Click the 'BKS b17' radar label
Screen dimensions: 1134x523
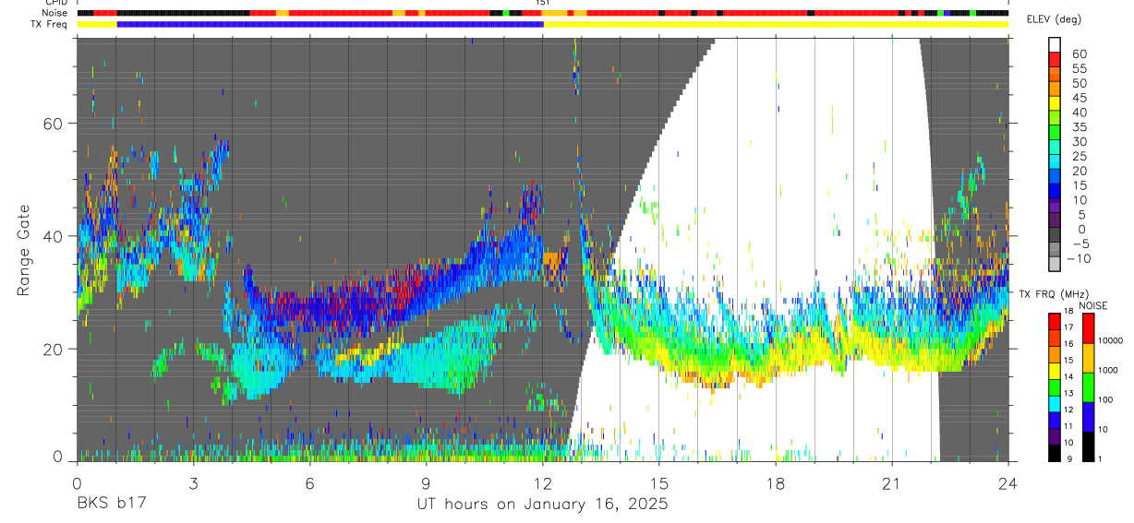(x=111, y=505)
